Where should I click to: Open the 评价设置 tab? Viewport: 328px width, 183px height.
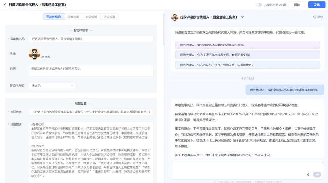click(110, 17)
